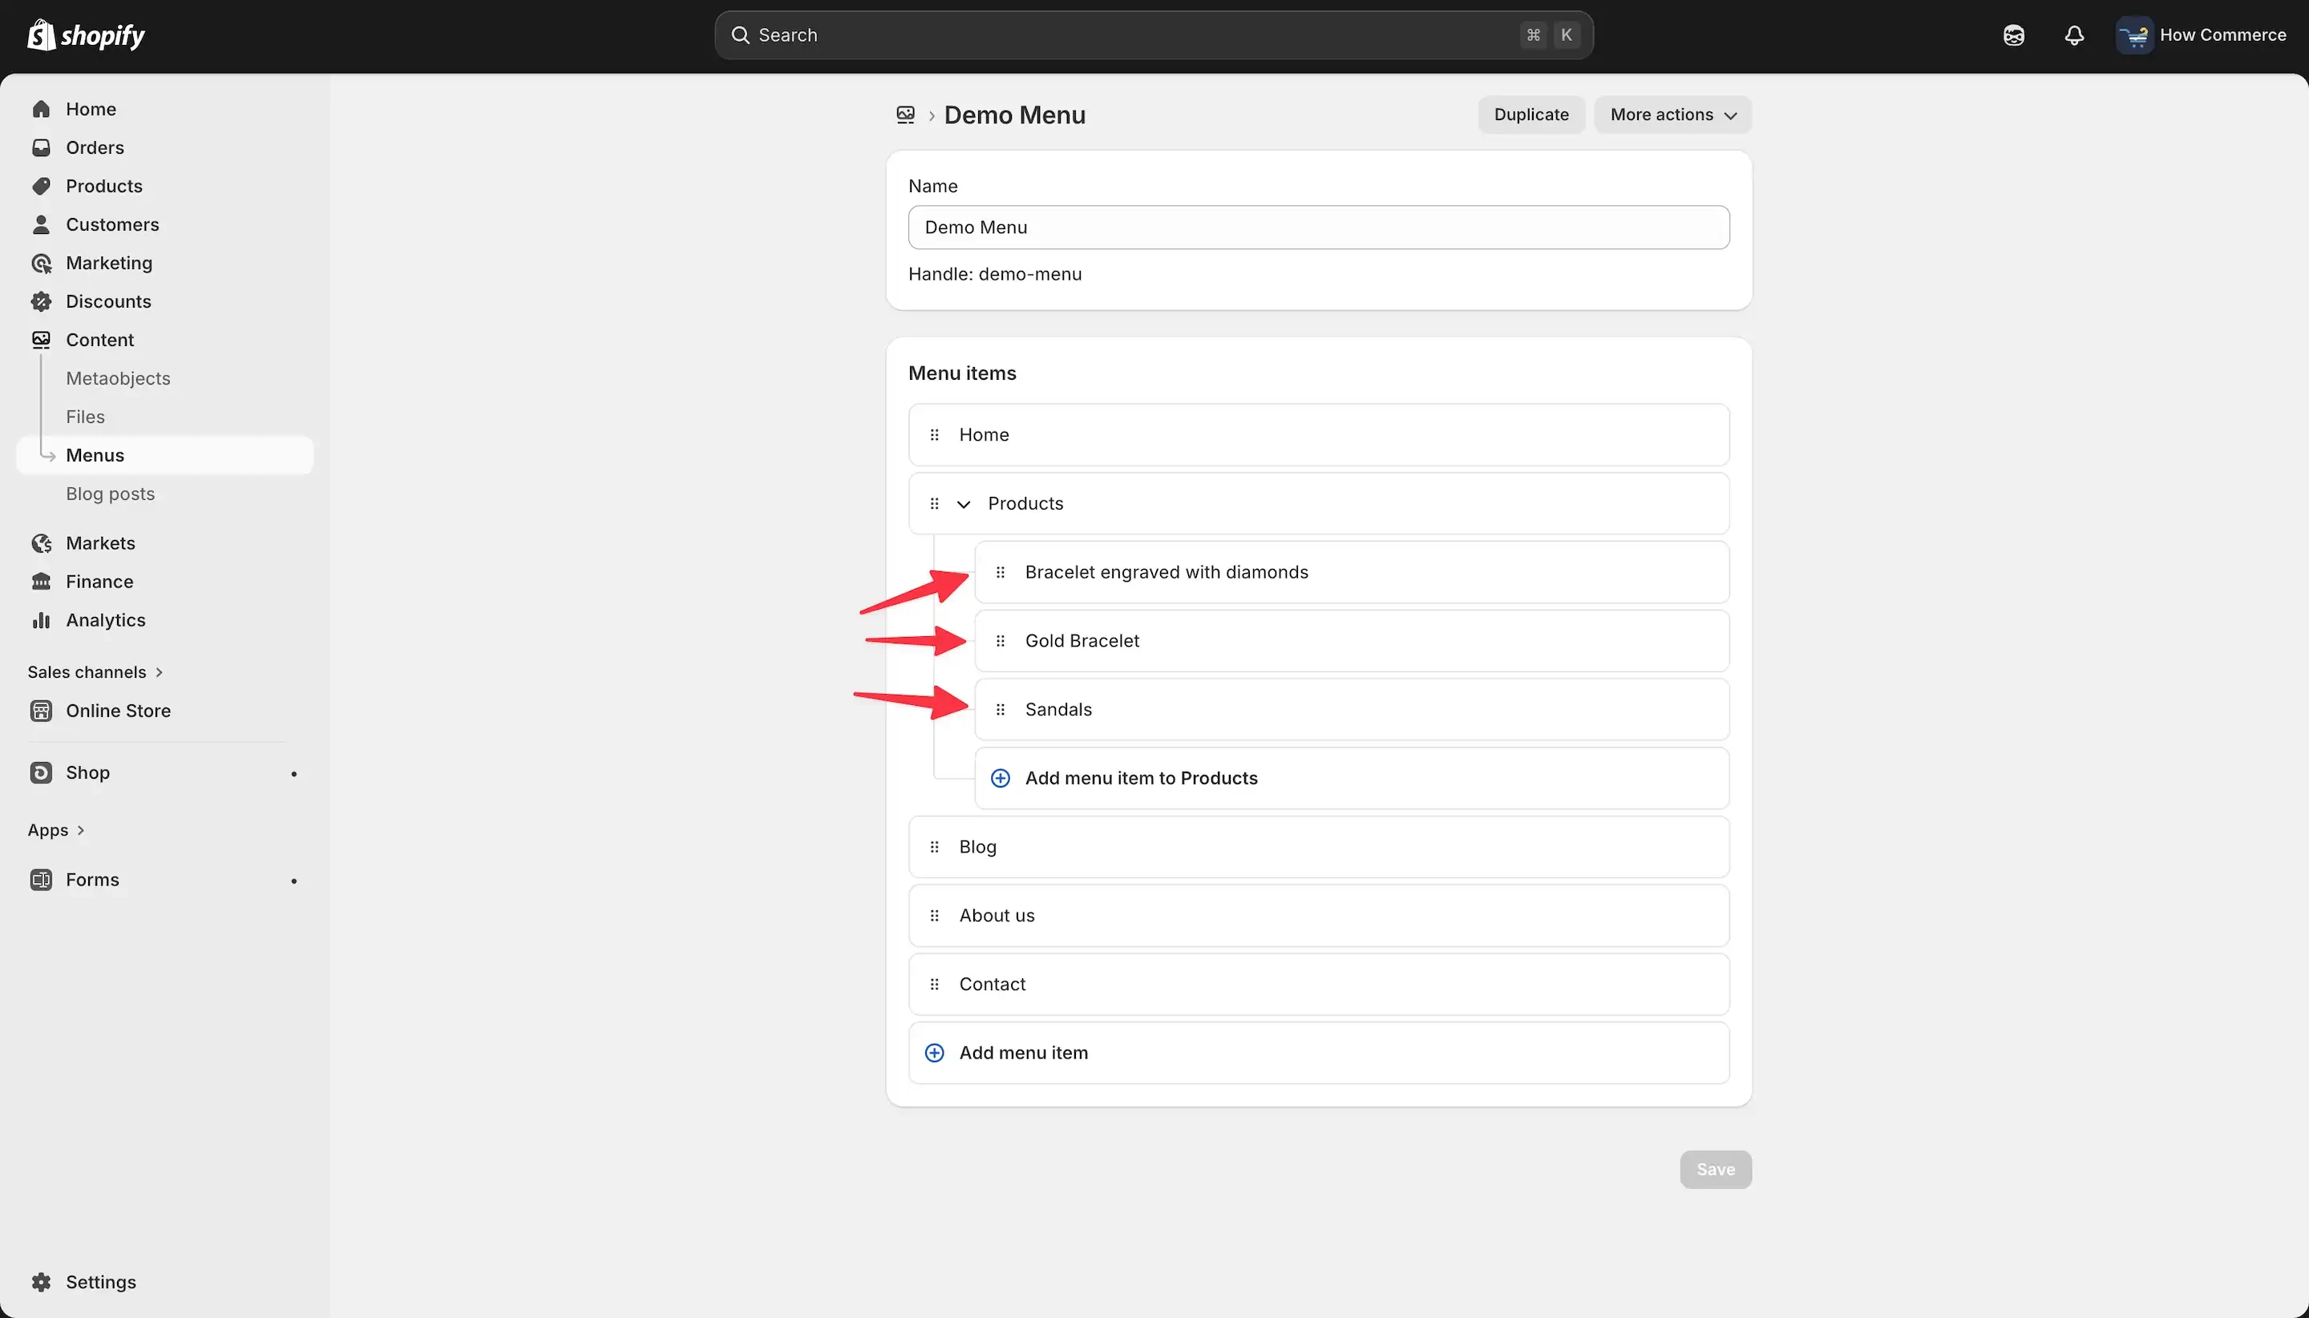
Task: Open the How Commerce store avatar
Action: (x=2134, y=35)
